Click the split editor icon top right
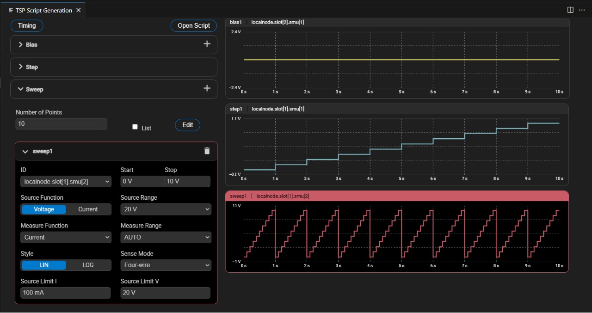Viewport: 592px width, 313px height. pos(570,10)
